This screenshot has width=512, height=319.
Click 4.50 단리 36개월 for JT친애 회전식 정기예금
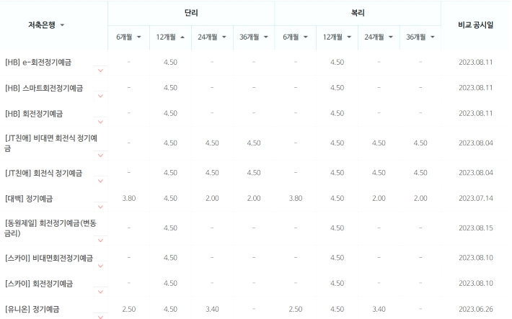pos(254,173)
